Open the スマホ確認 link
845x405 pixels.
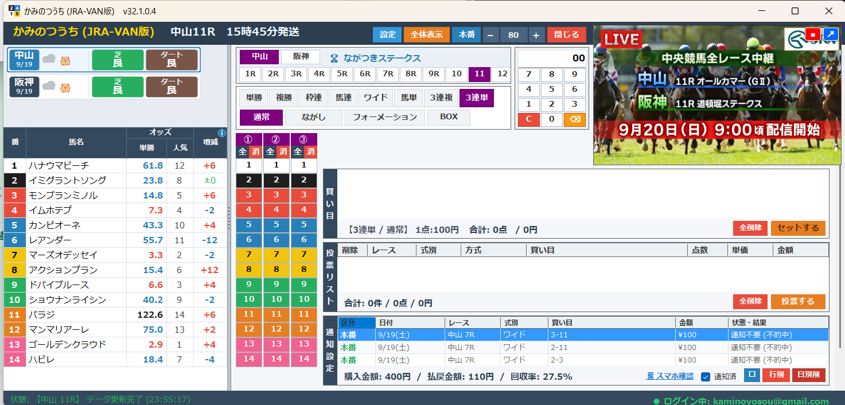click(669, 377)
